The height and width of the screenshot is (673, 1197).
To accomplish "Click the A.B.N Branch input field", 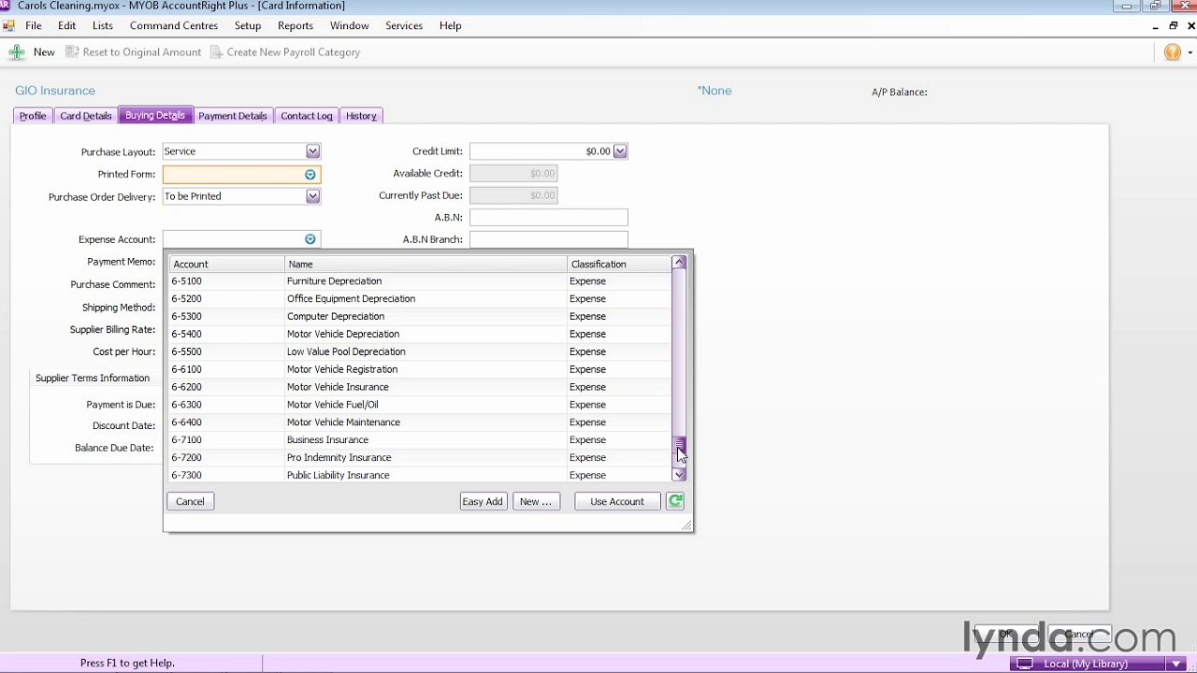I will click(x=549, y=239).
